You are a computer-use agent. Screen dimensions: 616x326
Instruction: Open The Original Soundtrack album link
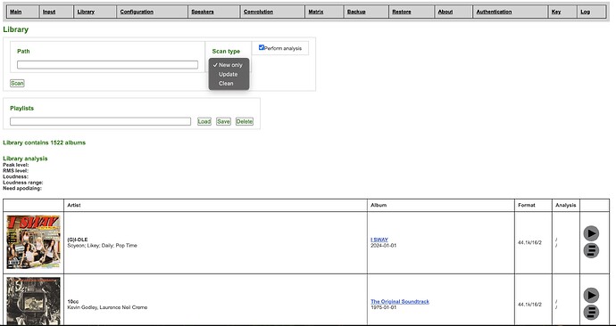click(400, 301)
